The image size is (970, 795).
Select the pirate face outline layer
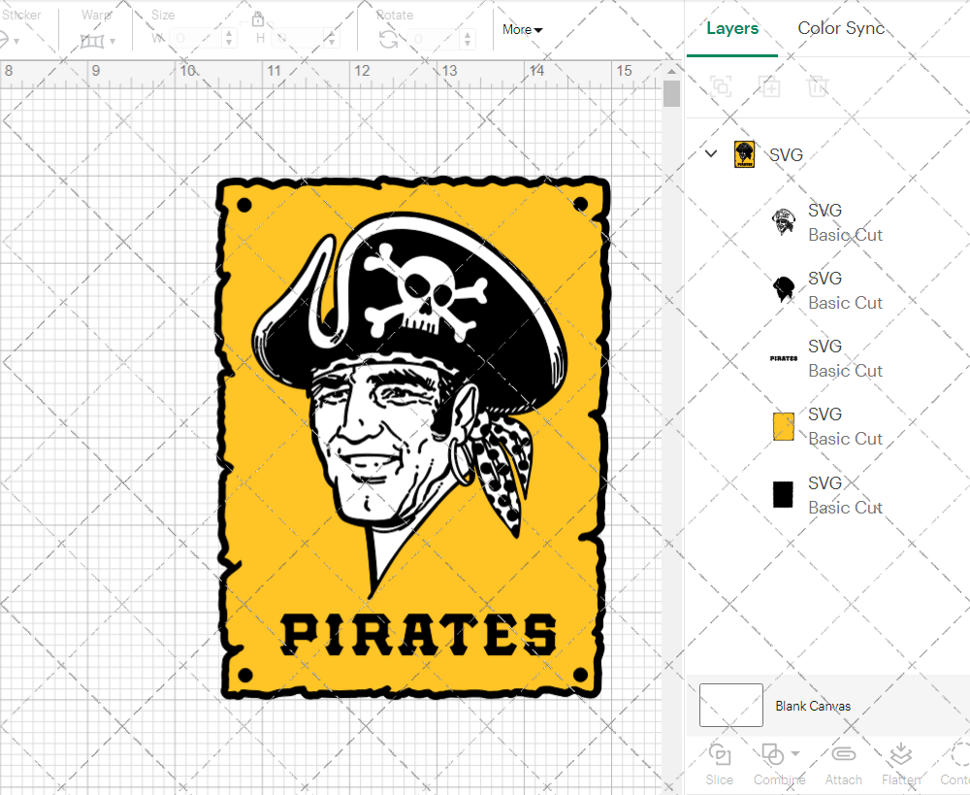(x=783, y=221)
